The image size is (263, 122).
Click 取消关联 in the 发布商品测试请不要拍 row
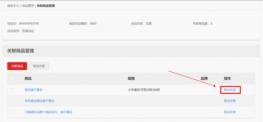230,101
